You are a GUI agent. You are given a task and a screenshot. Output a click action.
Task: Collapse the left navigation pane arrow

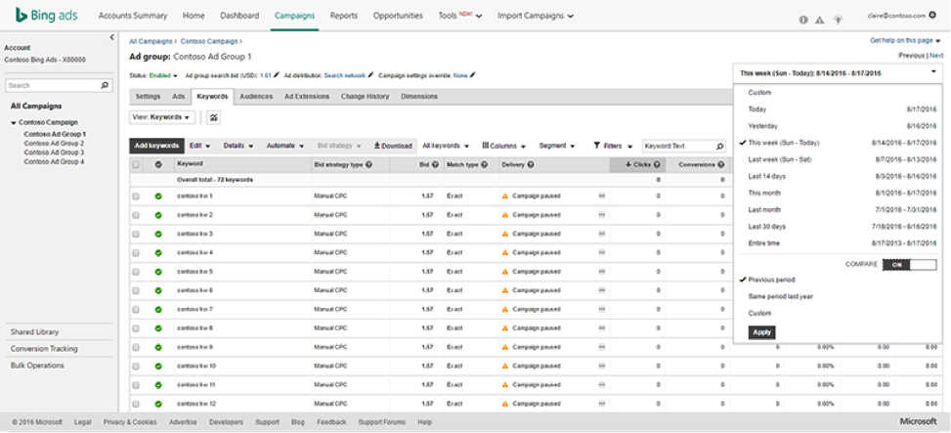(x=111, y=37)
